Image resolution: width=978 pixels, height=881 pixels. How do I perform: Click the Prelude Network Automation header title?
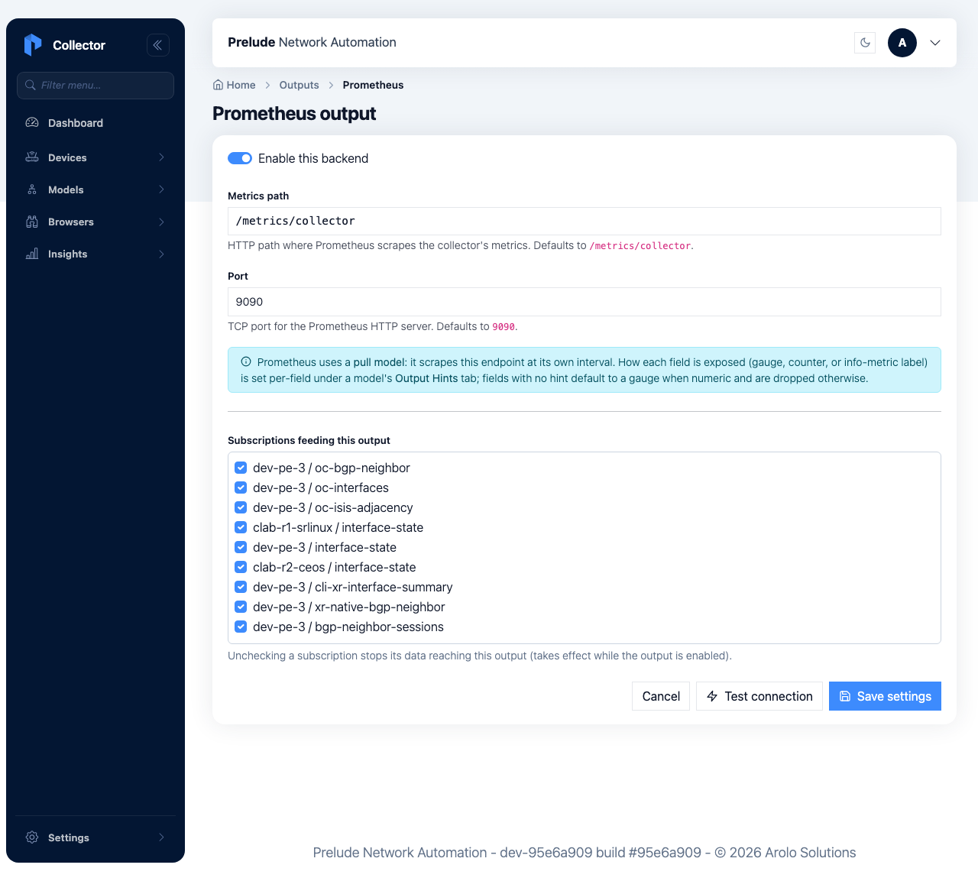click(312, 42)
